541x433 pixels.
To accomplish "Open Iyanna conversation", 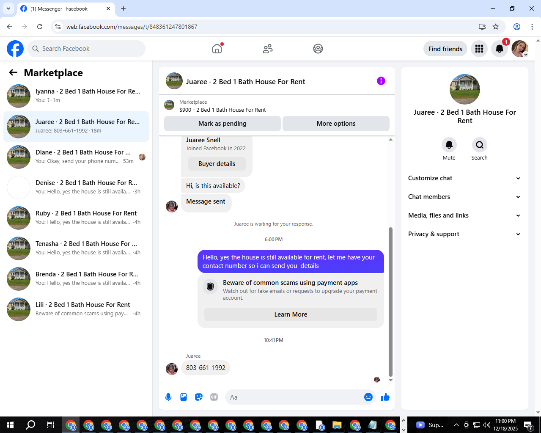I will coord(76,96).
